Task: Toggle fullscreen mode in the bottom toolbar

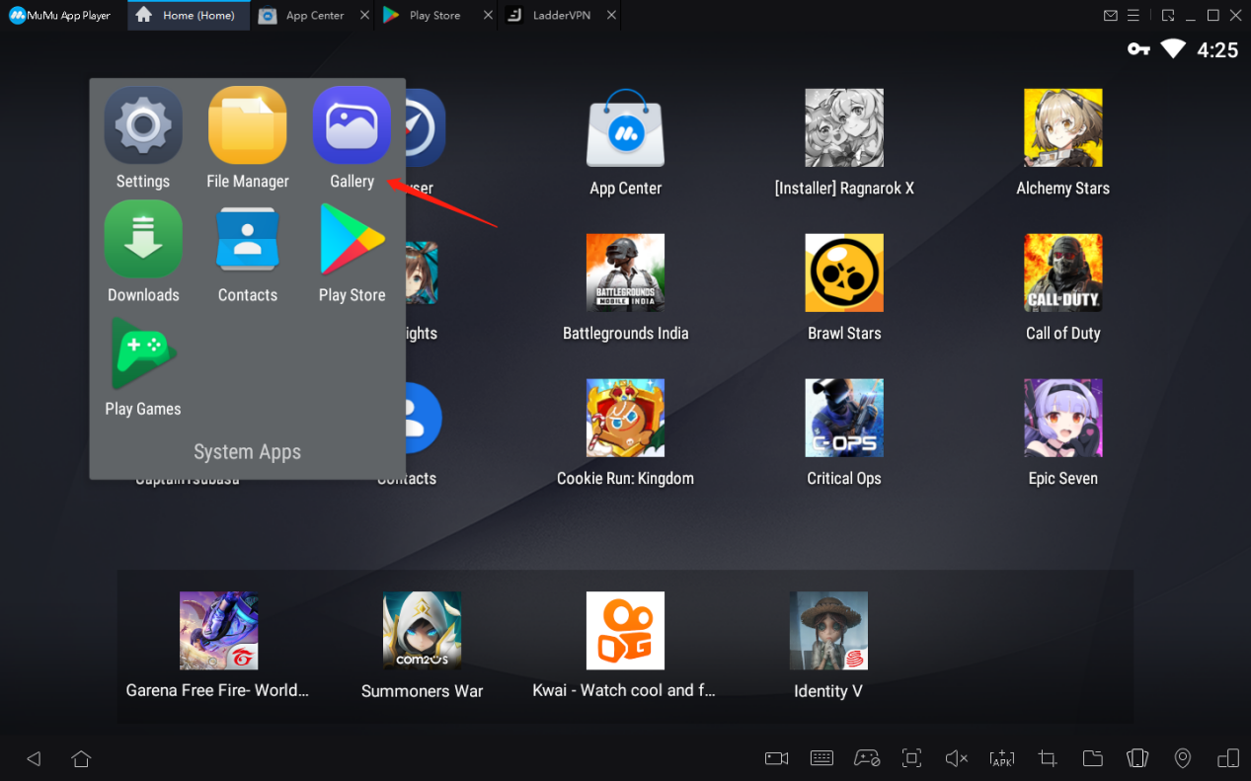Action: [911, 758]
